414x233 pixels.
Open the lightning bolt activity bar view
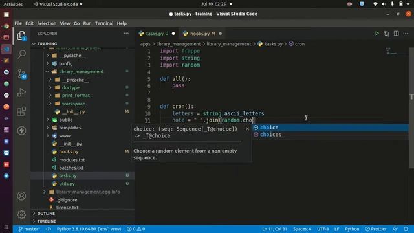point(21,130)
